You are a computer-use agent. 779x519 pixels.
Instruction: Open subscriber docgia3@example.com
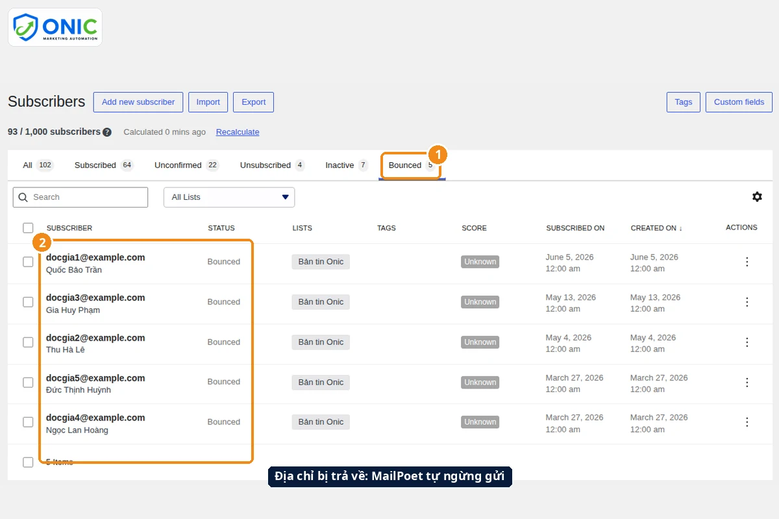[95, 298]
